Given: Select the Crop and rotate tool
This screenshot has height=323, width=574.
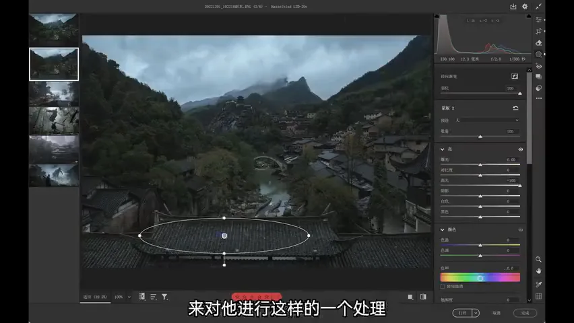Looking at the screenshot, I should (x=538, y=32).
